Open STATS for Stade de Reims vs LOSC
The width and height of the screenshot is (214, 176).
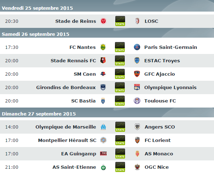point(120,21)
